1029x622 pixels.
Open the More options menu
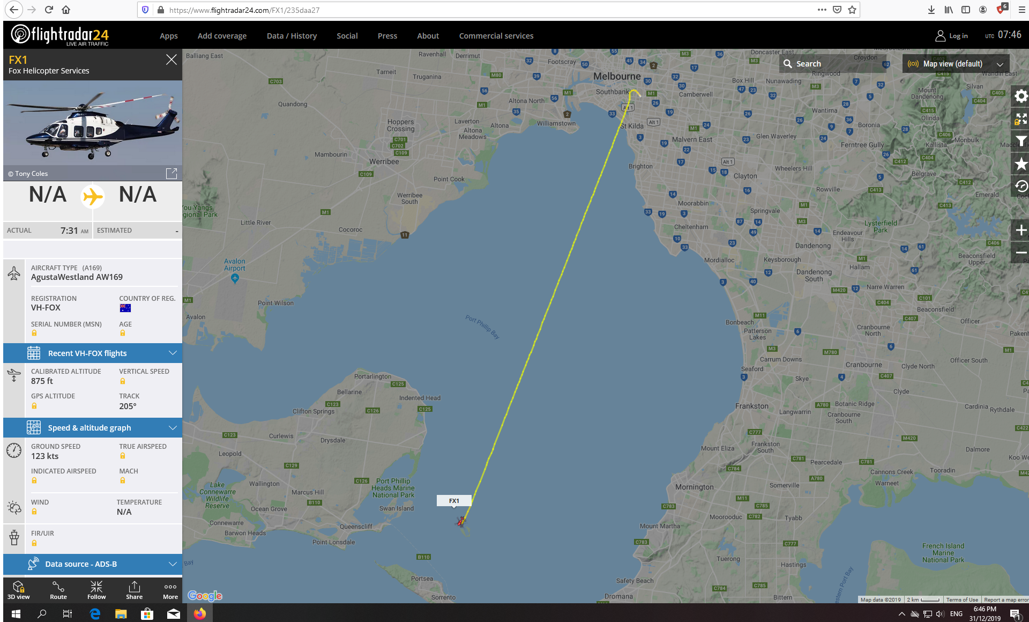pos(170,590)
